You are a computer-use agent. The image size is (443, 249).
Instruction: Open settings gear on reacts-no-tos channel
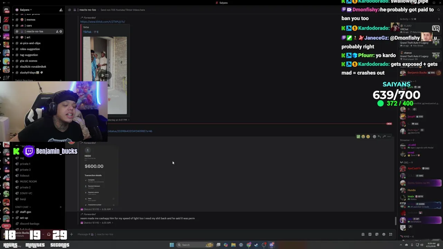point(61,31)
